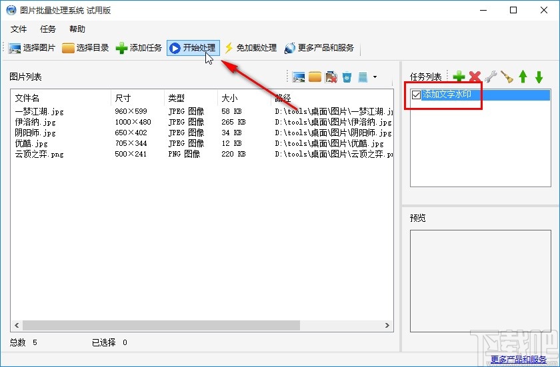The height and width of the screenshot is (367, 560).
Task: Click the 960×599 size cell
Action: coord(131,111)
